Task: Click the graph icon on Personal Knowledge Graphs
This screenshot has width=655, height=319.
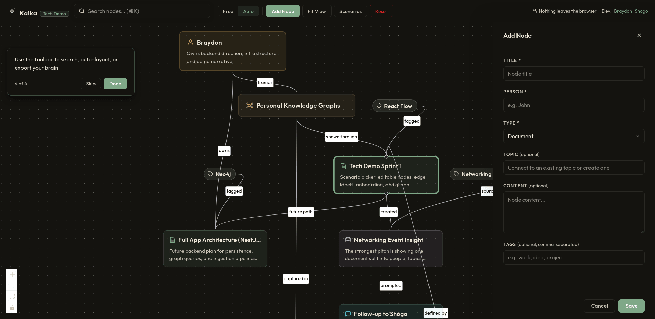Action: [250, 106]
